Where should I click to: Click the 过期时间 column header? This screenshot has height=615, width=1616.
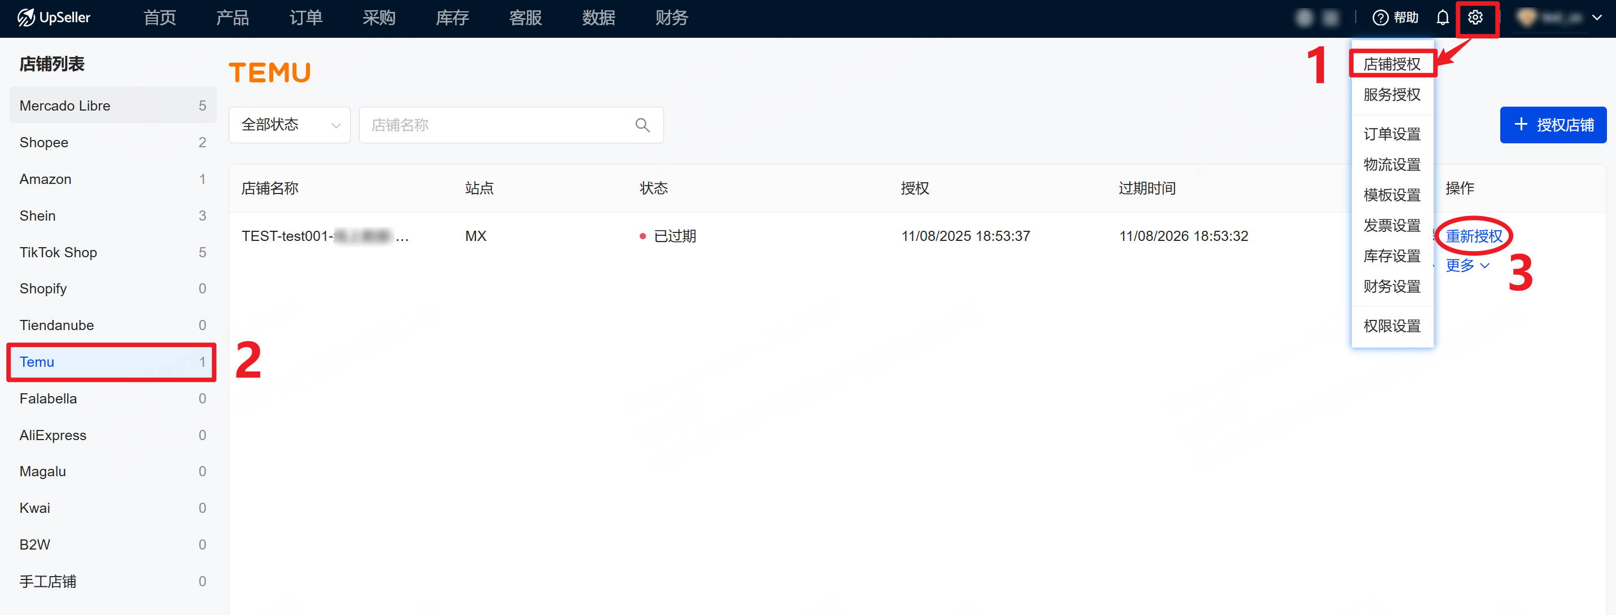point(1147,188)
